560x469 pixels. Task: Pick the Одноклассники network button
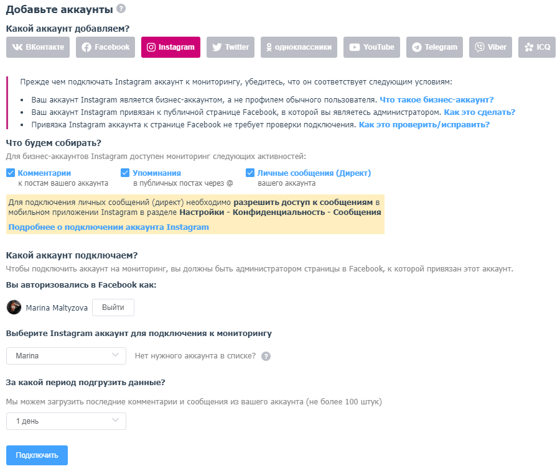pos(299,47)
